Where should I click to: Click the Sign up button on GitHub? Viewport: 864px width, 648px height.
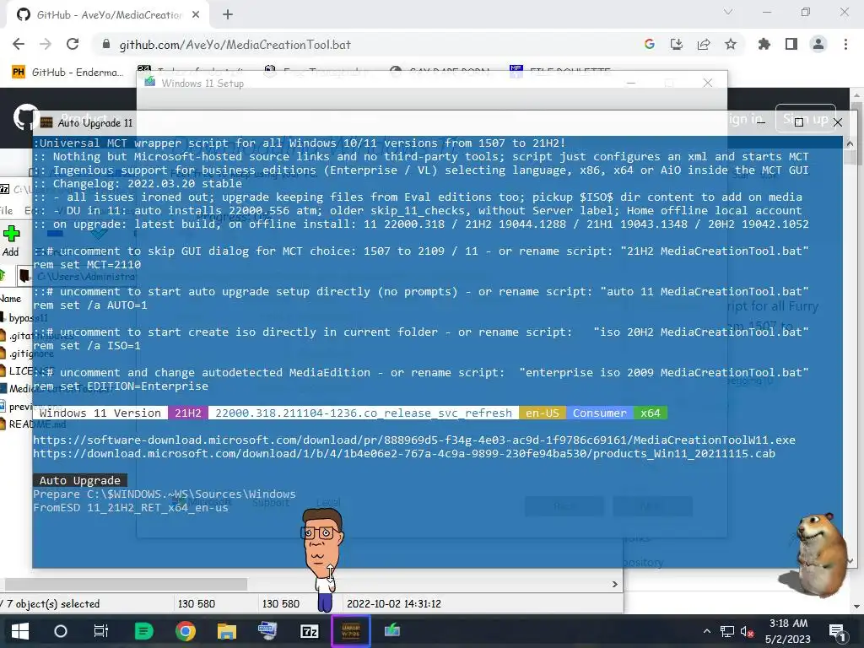806,119
